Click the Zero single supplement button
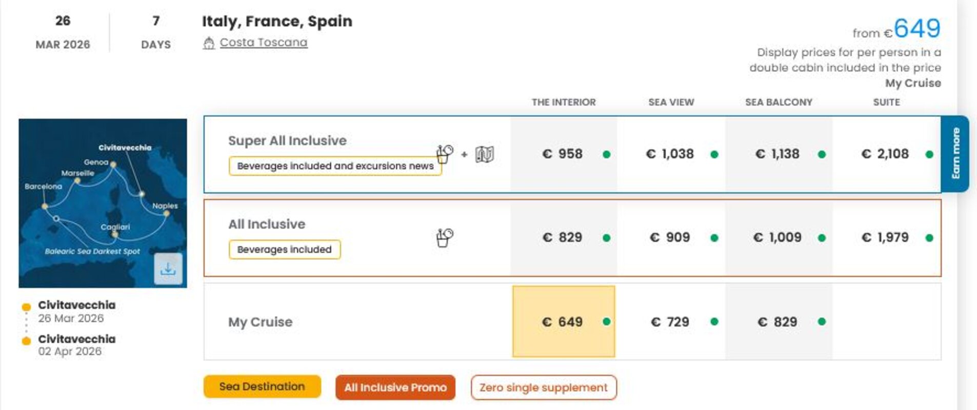The height and width of the screenshot is (410, 977). click(543, 387)
